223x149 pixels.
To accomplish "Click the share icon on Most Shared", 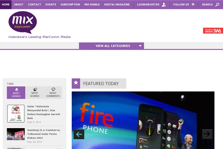I will click(x=35, y=89).
